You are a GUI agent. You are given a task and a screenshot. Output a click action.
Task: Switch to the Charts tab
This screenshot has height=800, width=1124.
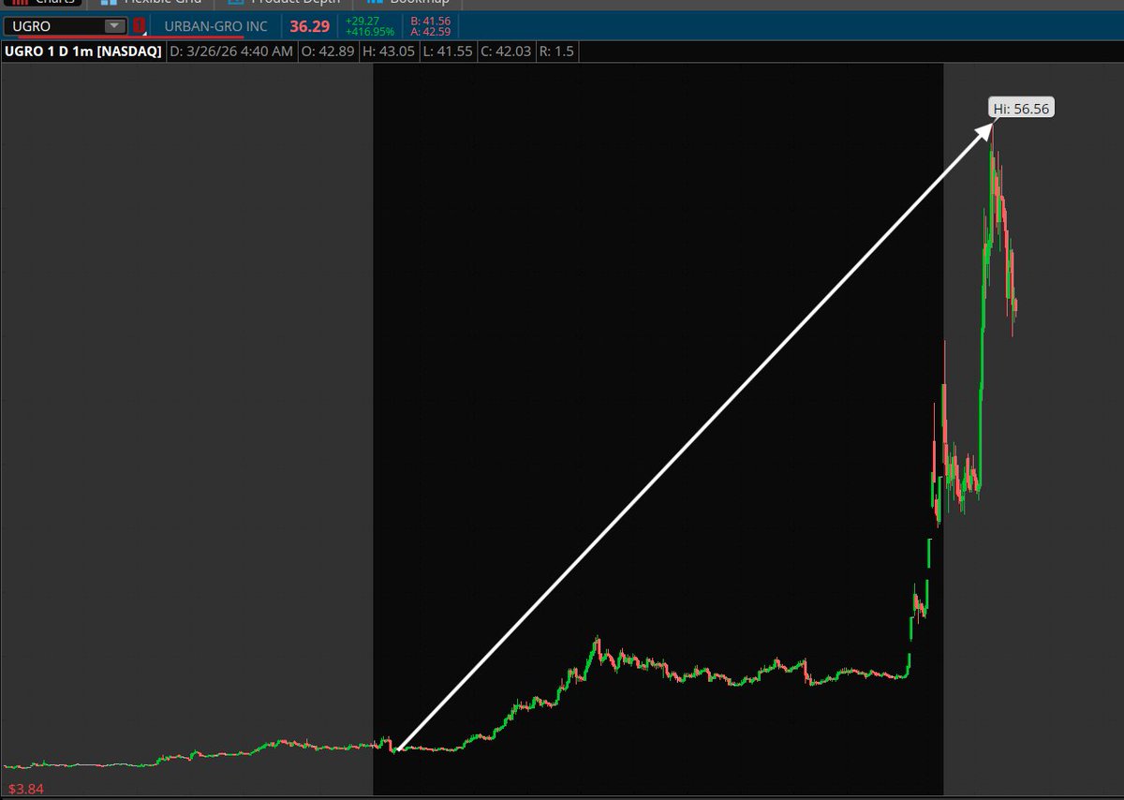click(44, 3)
